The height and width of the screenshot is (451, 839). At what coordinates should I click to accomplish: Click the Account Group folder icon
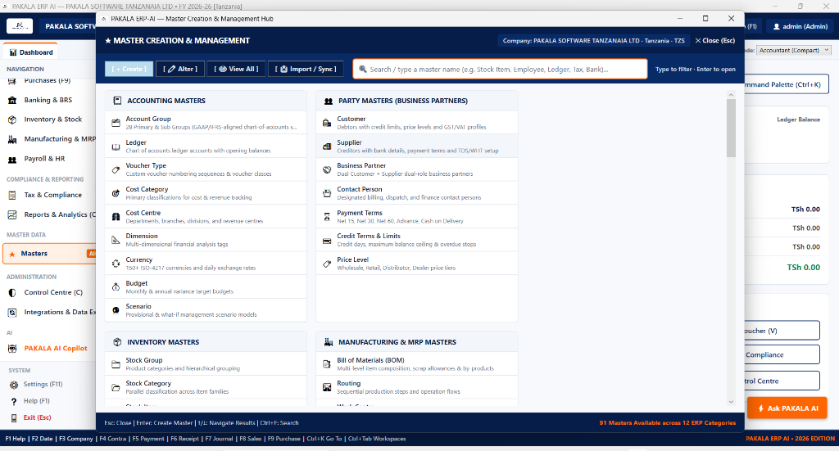116,123
